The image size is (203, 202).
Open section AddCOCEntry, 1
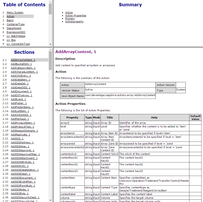click(x=21, y=76)
